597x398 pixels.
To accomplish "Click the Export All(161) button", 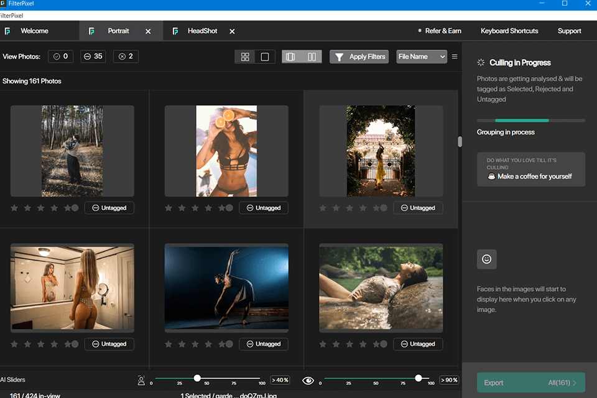I will coord(530,382).
